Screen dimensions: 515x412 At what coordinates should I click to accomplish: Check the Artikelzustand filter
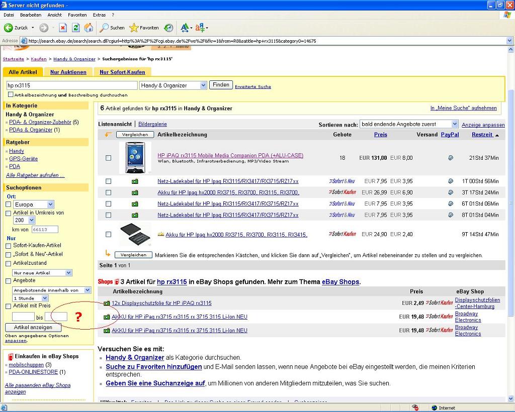(9, 263)
